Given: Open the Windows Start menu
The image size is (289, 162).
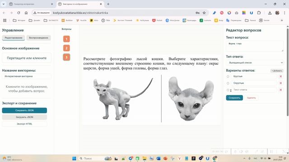Looking at the screenshot, I should (x=74, y=158).
